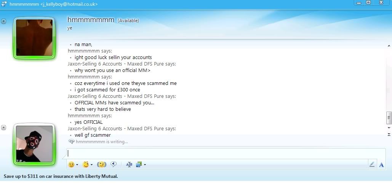This screenshot has height=195, width=392.
Task: Send a nudge to contact
Action: [101, 165]
